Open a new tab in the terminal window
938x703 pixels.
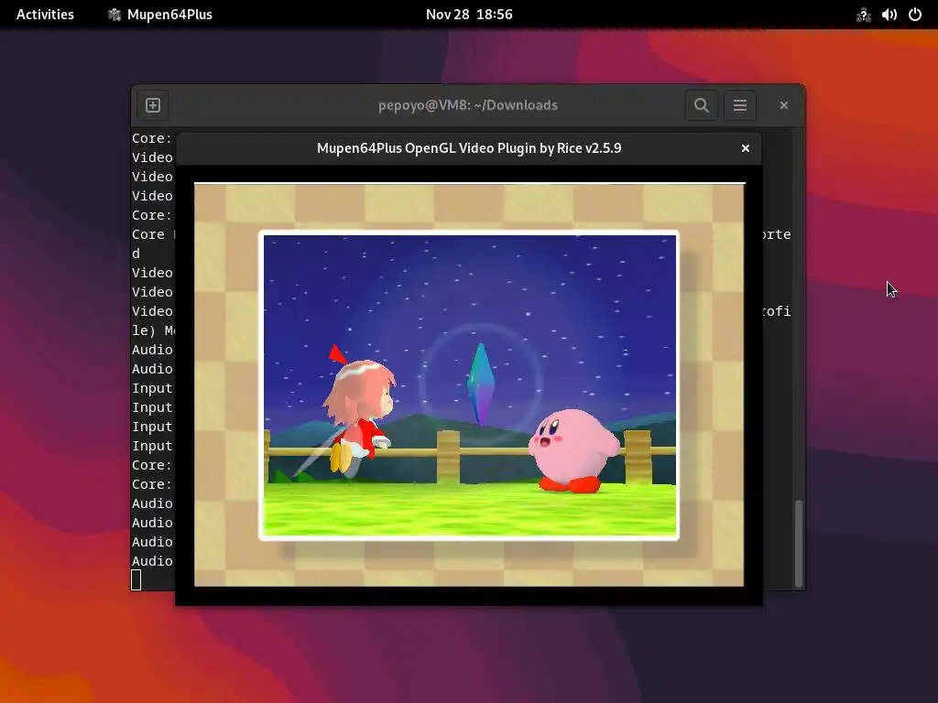pos(153,105)
